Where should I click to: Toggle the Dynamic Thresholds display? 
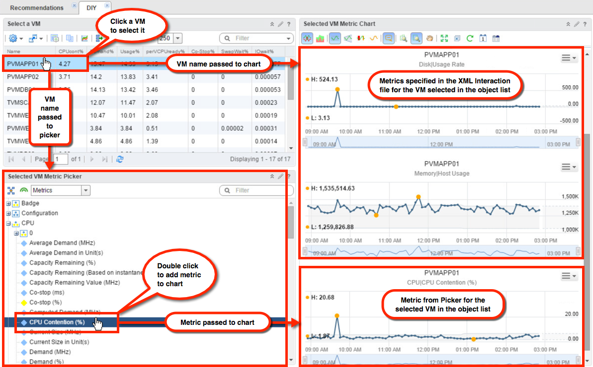pyautogui.click(x=347, y=38)
